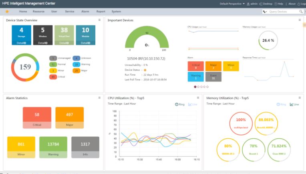Click Detail on the Storage tile

point(22,43)
